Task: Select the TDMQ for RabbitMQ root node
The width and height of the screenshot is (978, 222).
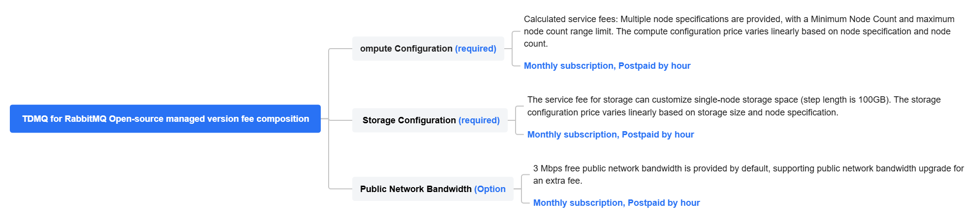Action: click(165, 119)
